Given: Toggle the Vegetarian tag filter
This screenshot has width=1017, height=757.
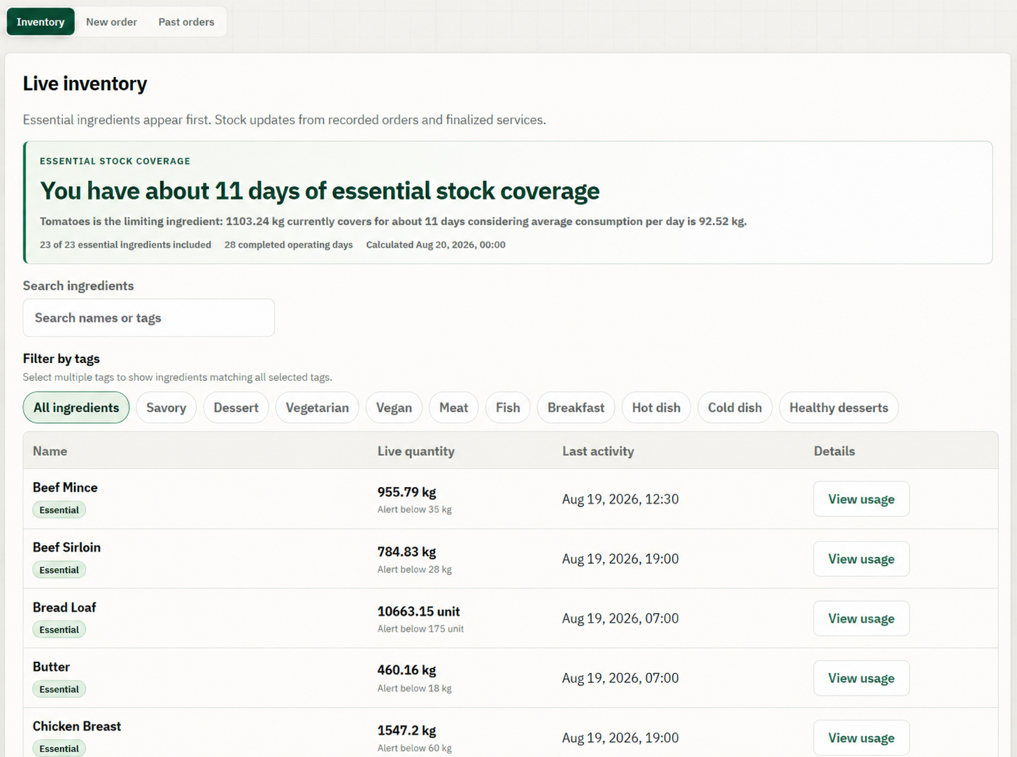Looking at the screenshot, I should [317, 408].
